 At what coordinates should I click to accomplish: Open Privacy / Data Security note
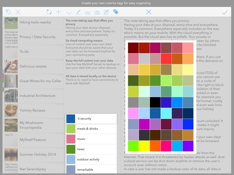[x=33, y=37]
